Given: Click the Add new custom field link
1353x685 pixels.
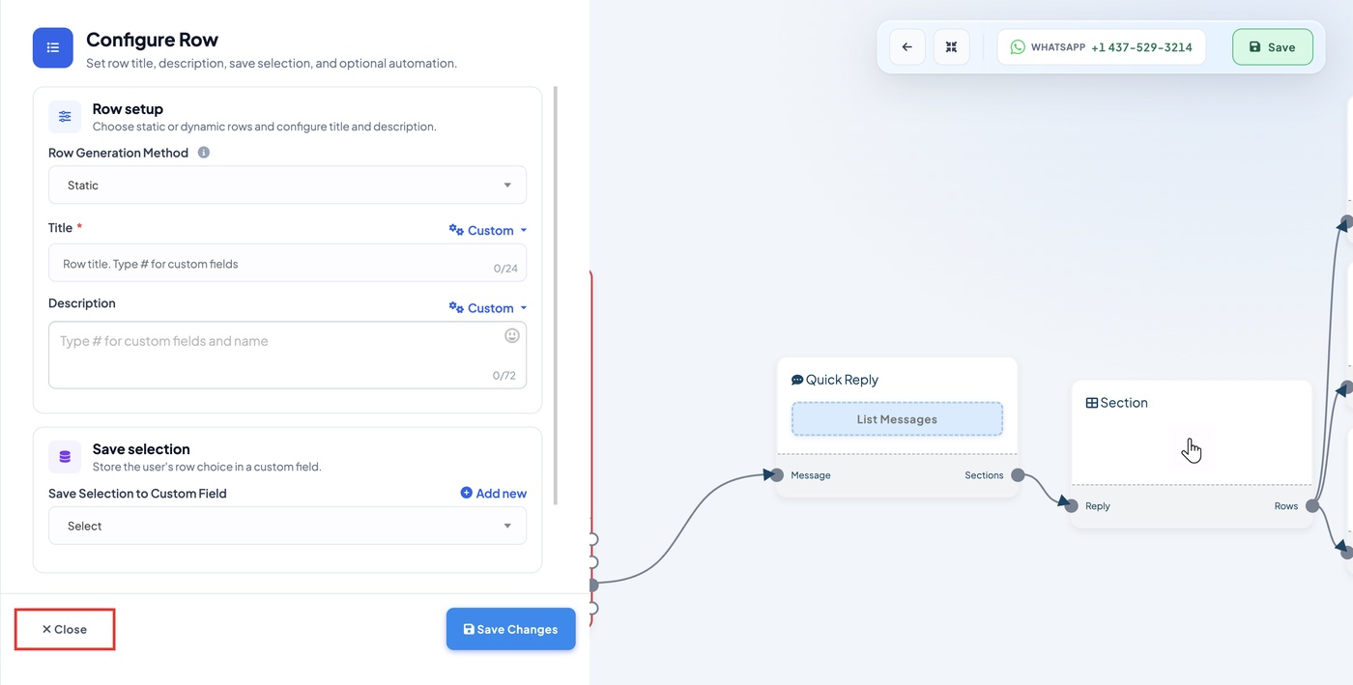Looking at the screenshot, I should click(494, 493).
